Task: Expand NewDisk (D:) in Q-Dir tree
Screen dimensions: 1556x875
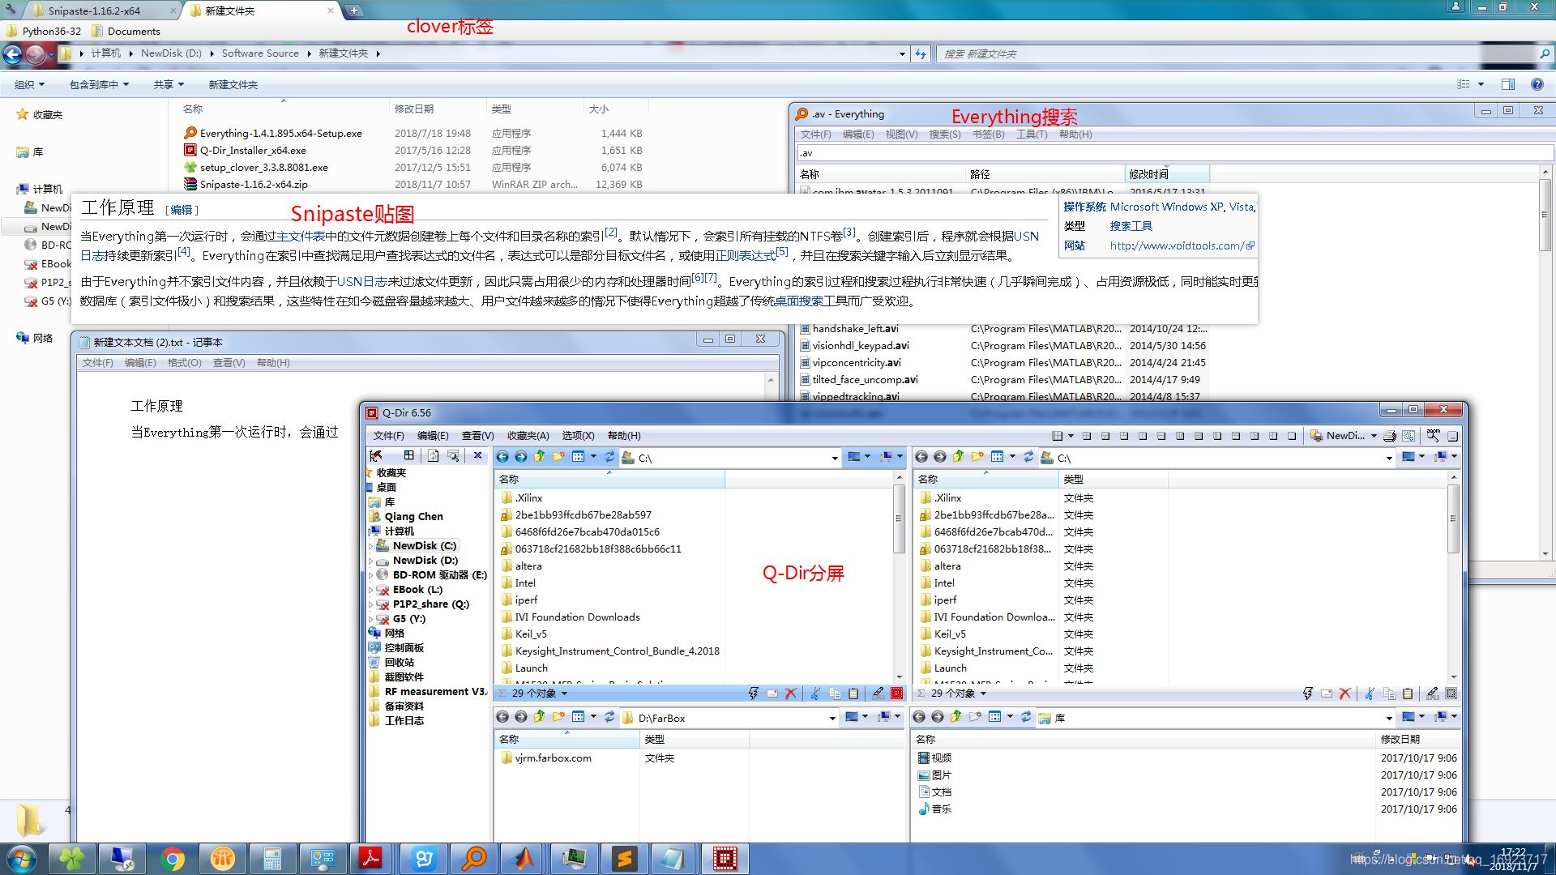Action: click(371, 561)
